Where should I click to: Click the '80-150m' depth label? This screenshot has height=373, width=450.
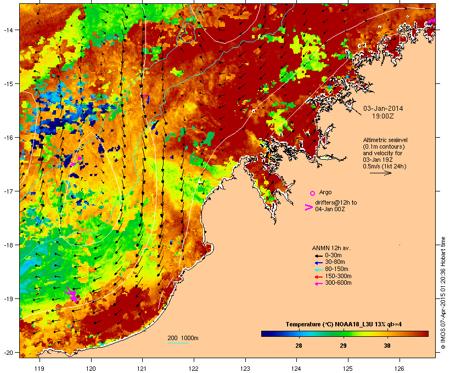point(336,269)
